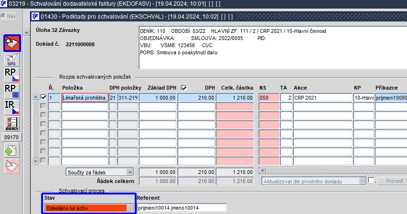Uncheck the first row's selection checkbox
This screenshot has width=407, height=214.
(43, 97)
